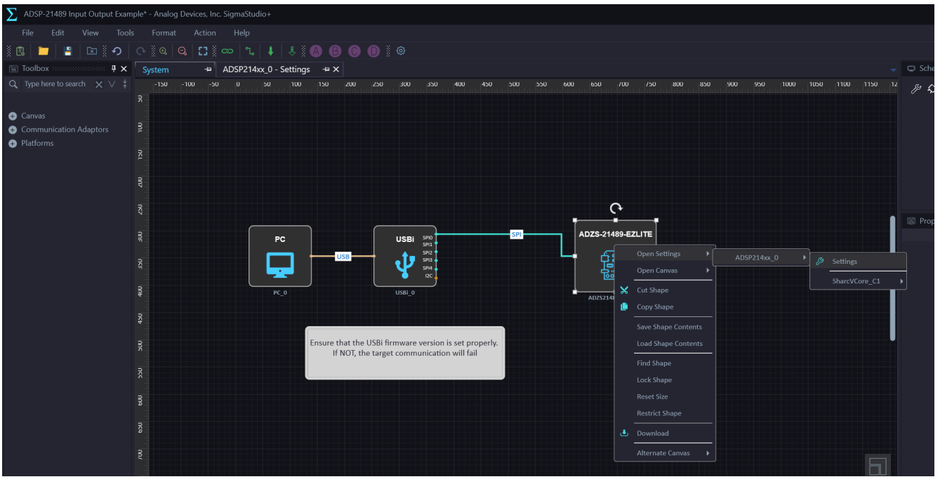Choose Reset Size in context menu

(665, 397)
